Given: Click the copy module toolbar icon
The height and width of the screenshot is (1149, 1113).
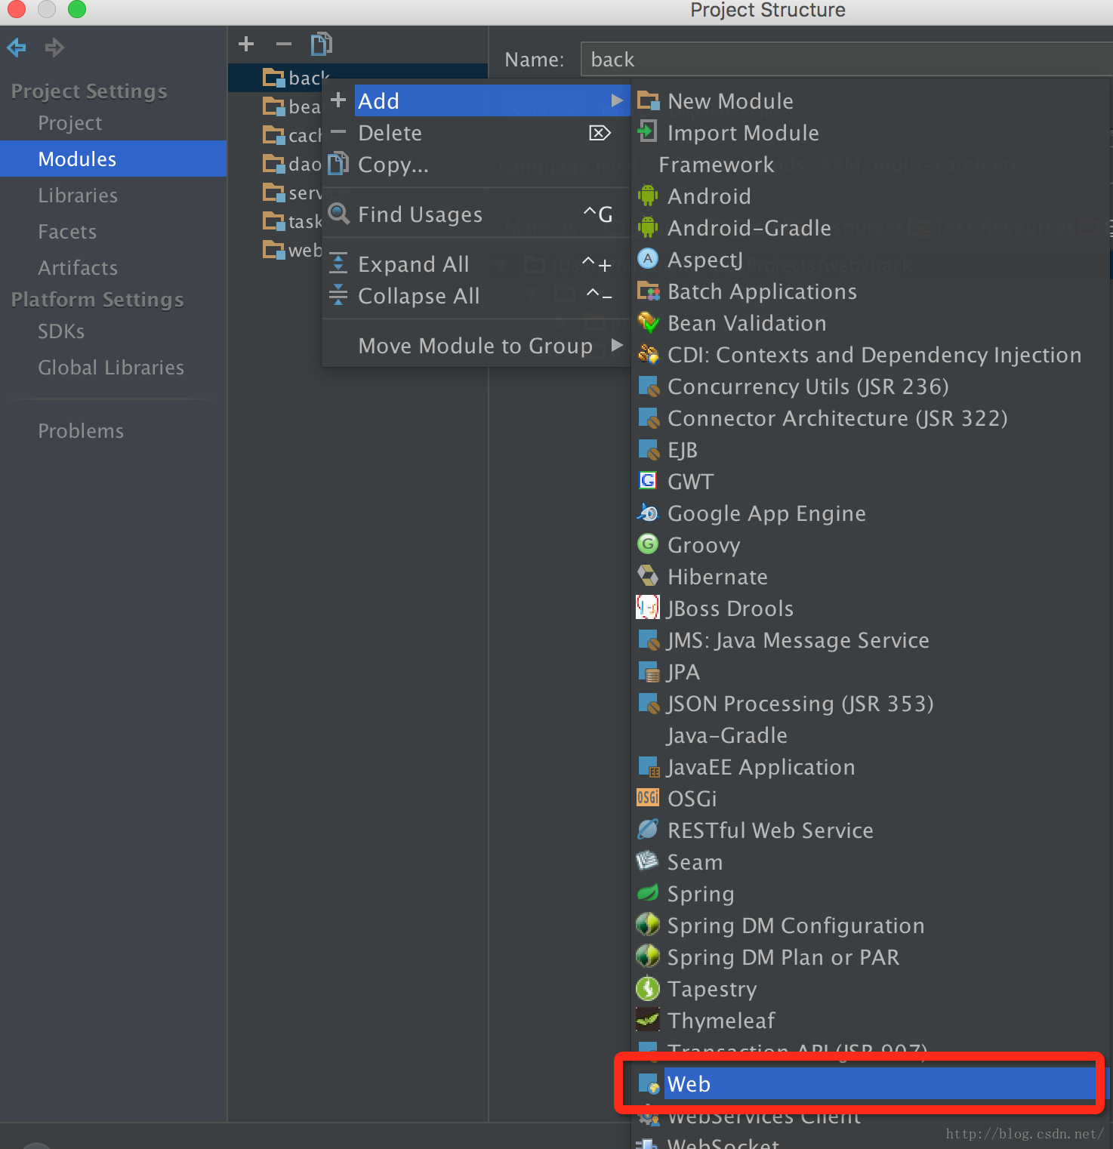Looking at the screenshot, I should [322, 44].
